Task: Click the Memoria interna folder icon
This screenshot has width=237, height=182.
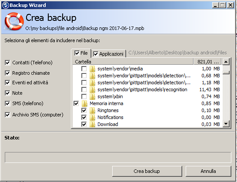Action: [84, 103]
